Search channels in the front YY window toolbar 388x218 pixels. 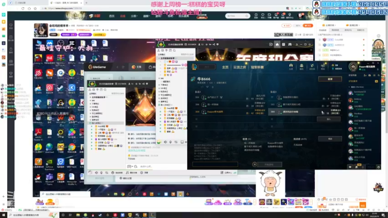click(105, 90)
